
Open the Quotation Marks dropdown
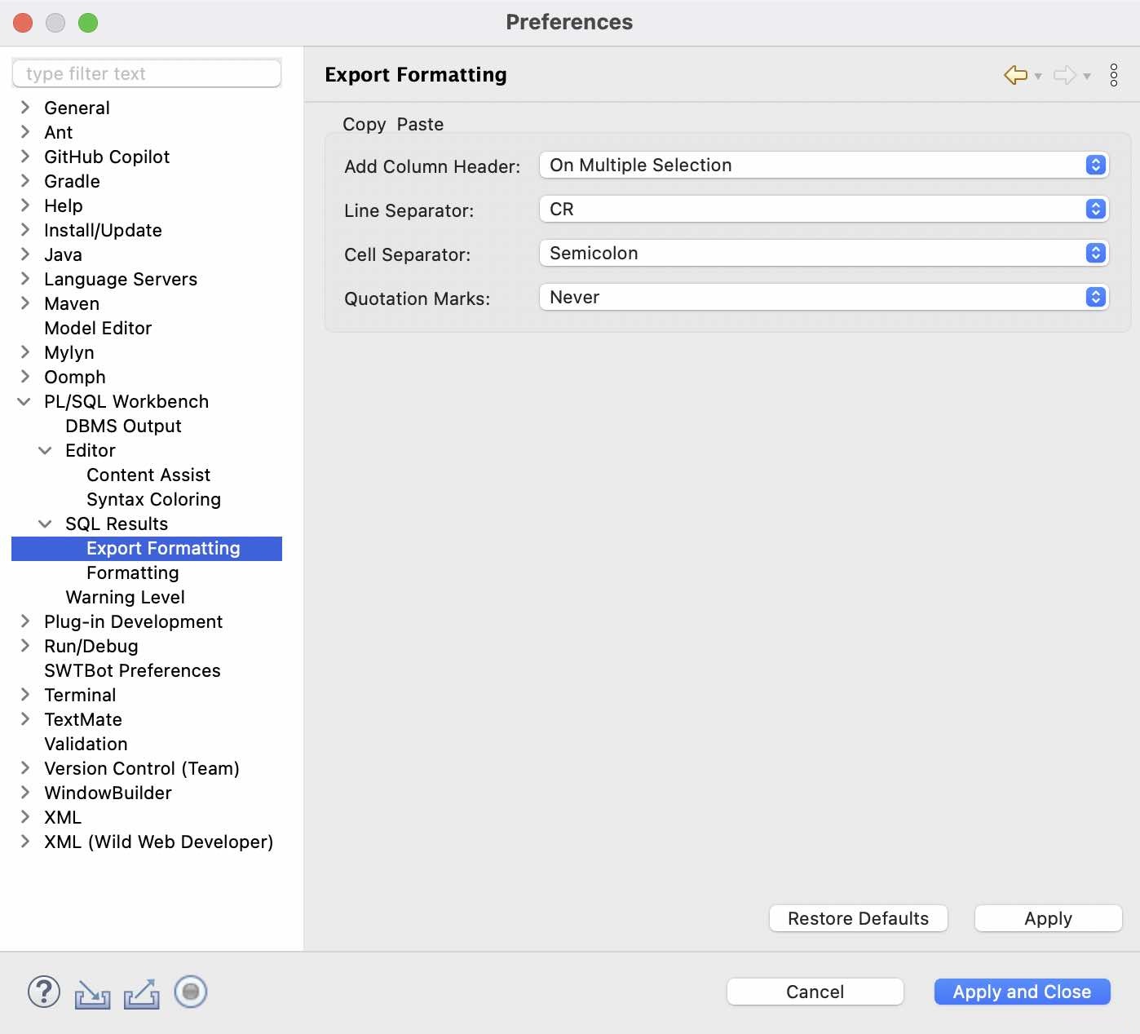coord(1095,297)
